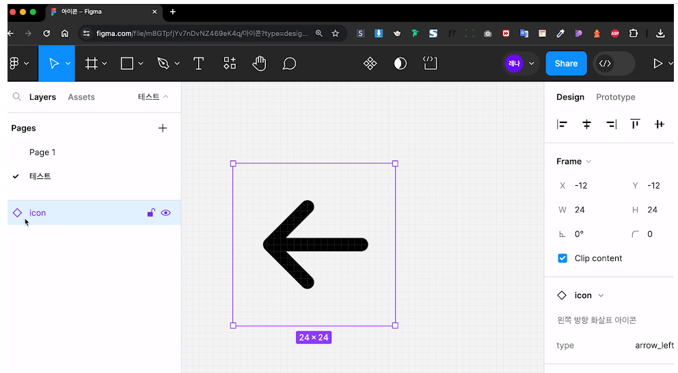The width and height of the screenshot is (678, 373).
Task: Select the Frame tool
Action: tap(91, 64)
